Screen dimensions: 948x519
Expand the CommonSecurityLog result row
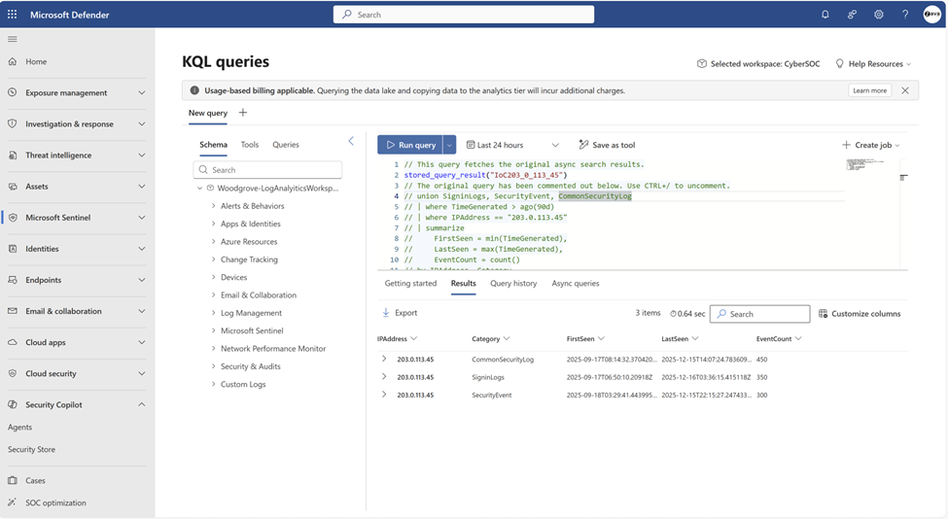pyautogui.click(x=384, y=359)
